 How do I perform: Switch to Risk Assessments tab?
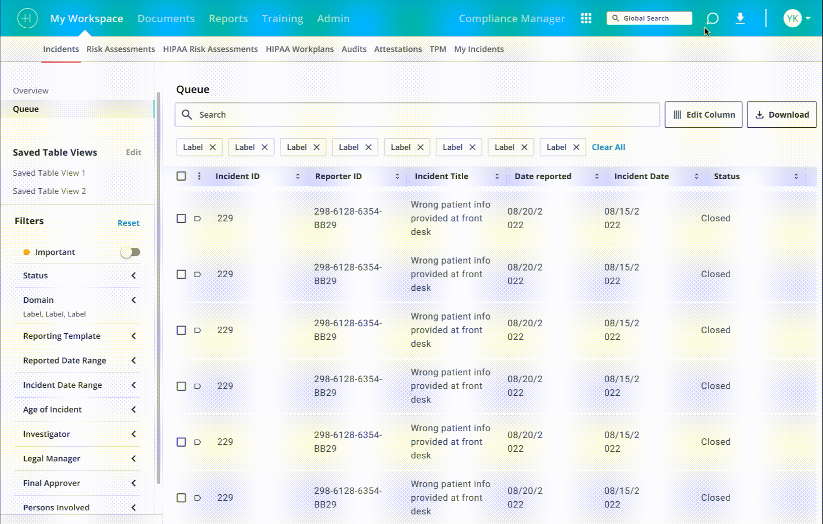coord(121,49)
